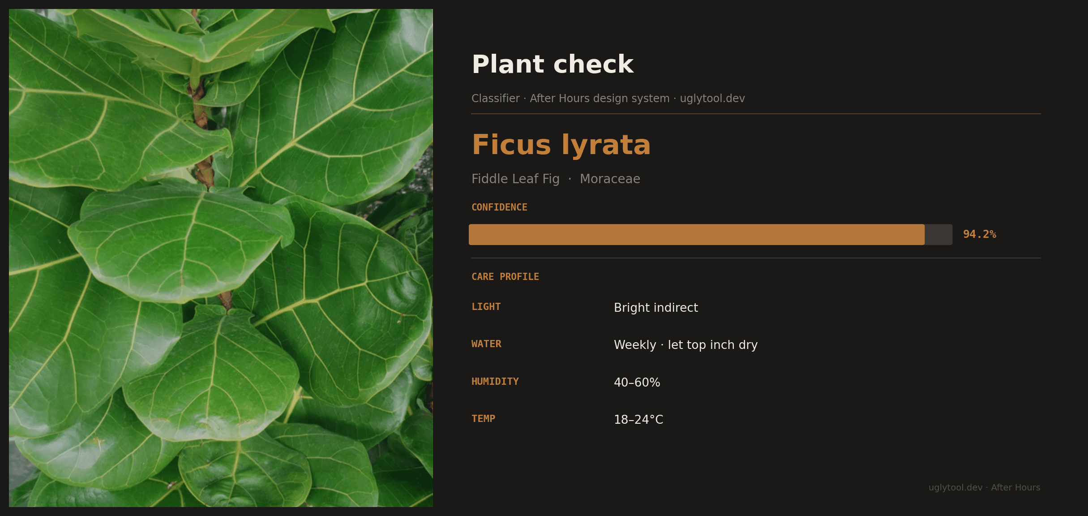
Task: Select the Plant check title
Action: (x=553, y=64)
